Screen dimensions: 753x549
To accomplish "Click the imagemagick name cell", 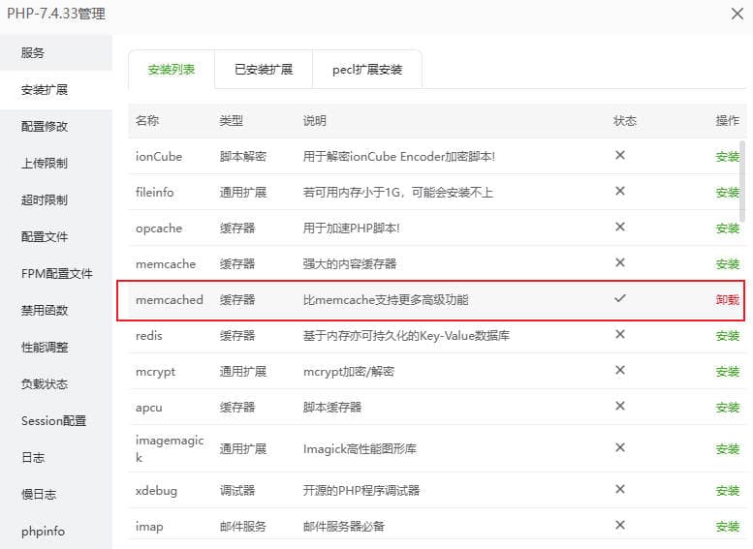I will (170, 448).
